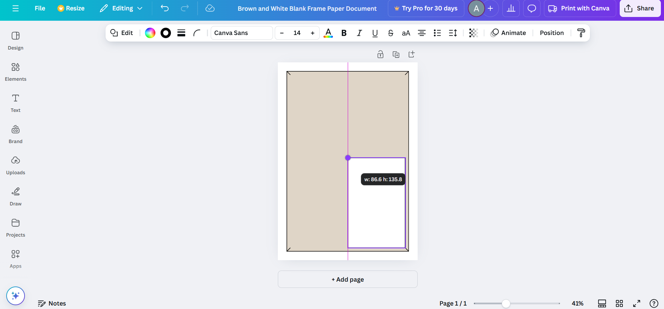664x309 pixels.
Task: Select the Draw tool in sidebar
Action: [x=16, y=196]
